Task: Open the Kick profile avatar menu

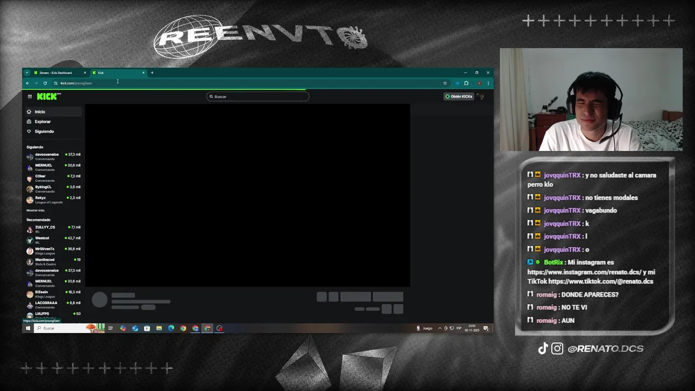Action: (481, 96)
